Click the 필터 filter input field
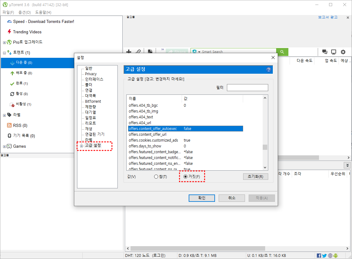This screenshot has width=352, height=259. click(x=247, y=87)
